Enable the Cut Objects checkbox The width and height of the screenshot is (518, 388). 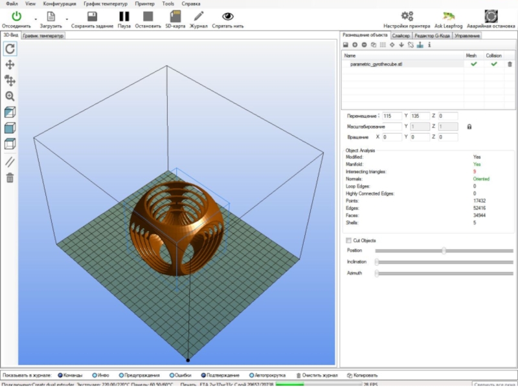pos(349,240)
